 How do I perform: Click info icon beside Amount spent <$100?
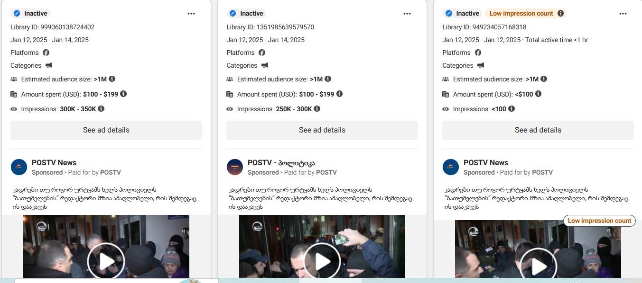(x=538, y=94)
